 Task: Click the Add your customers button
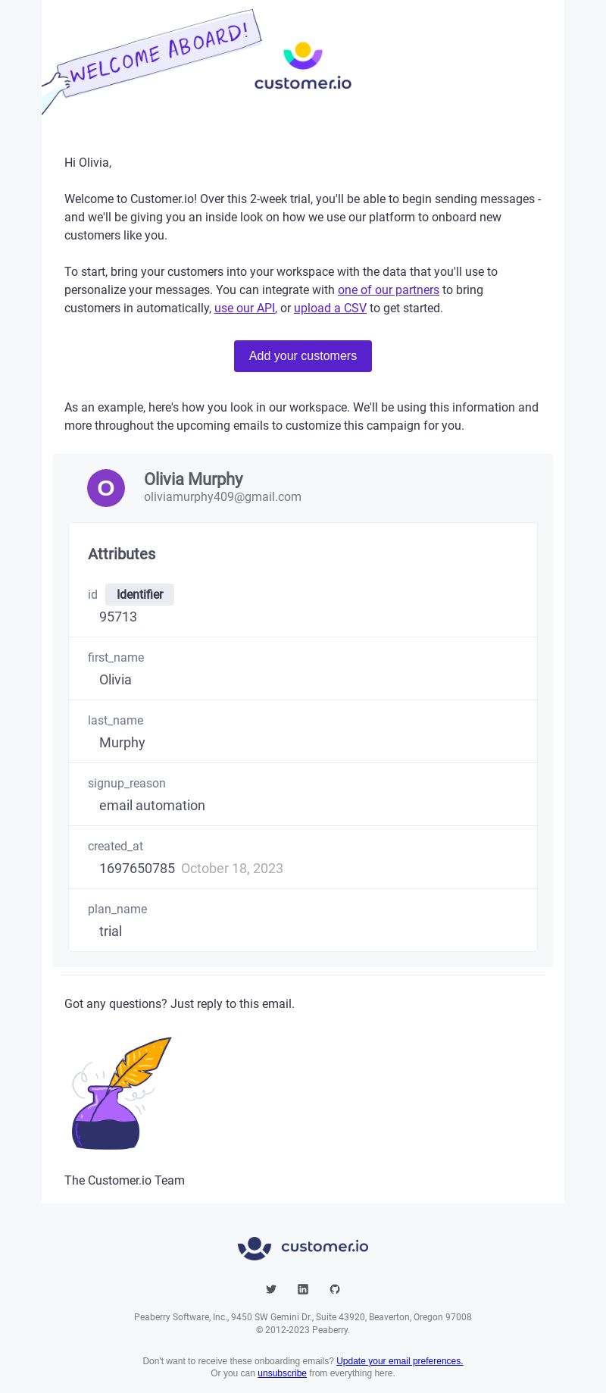[303, 356]
